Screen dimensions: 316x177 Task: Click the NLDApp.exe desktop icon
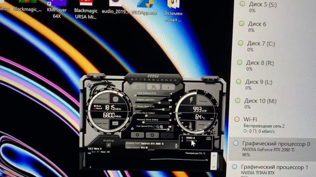[x=144, y=8]
